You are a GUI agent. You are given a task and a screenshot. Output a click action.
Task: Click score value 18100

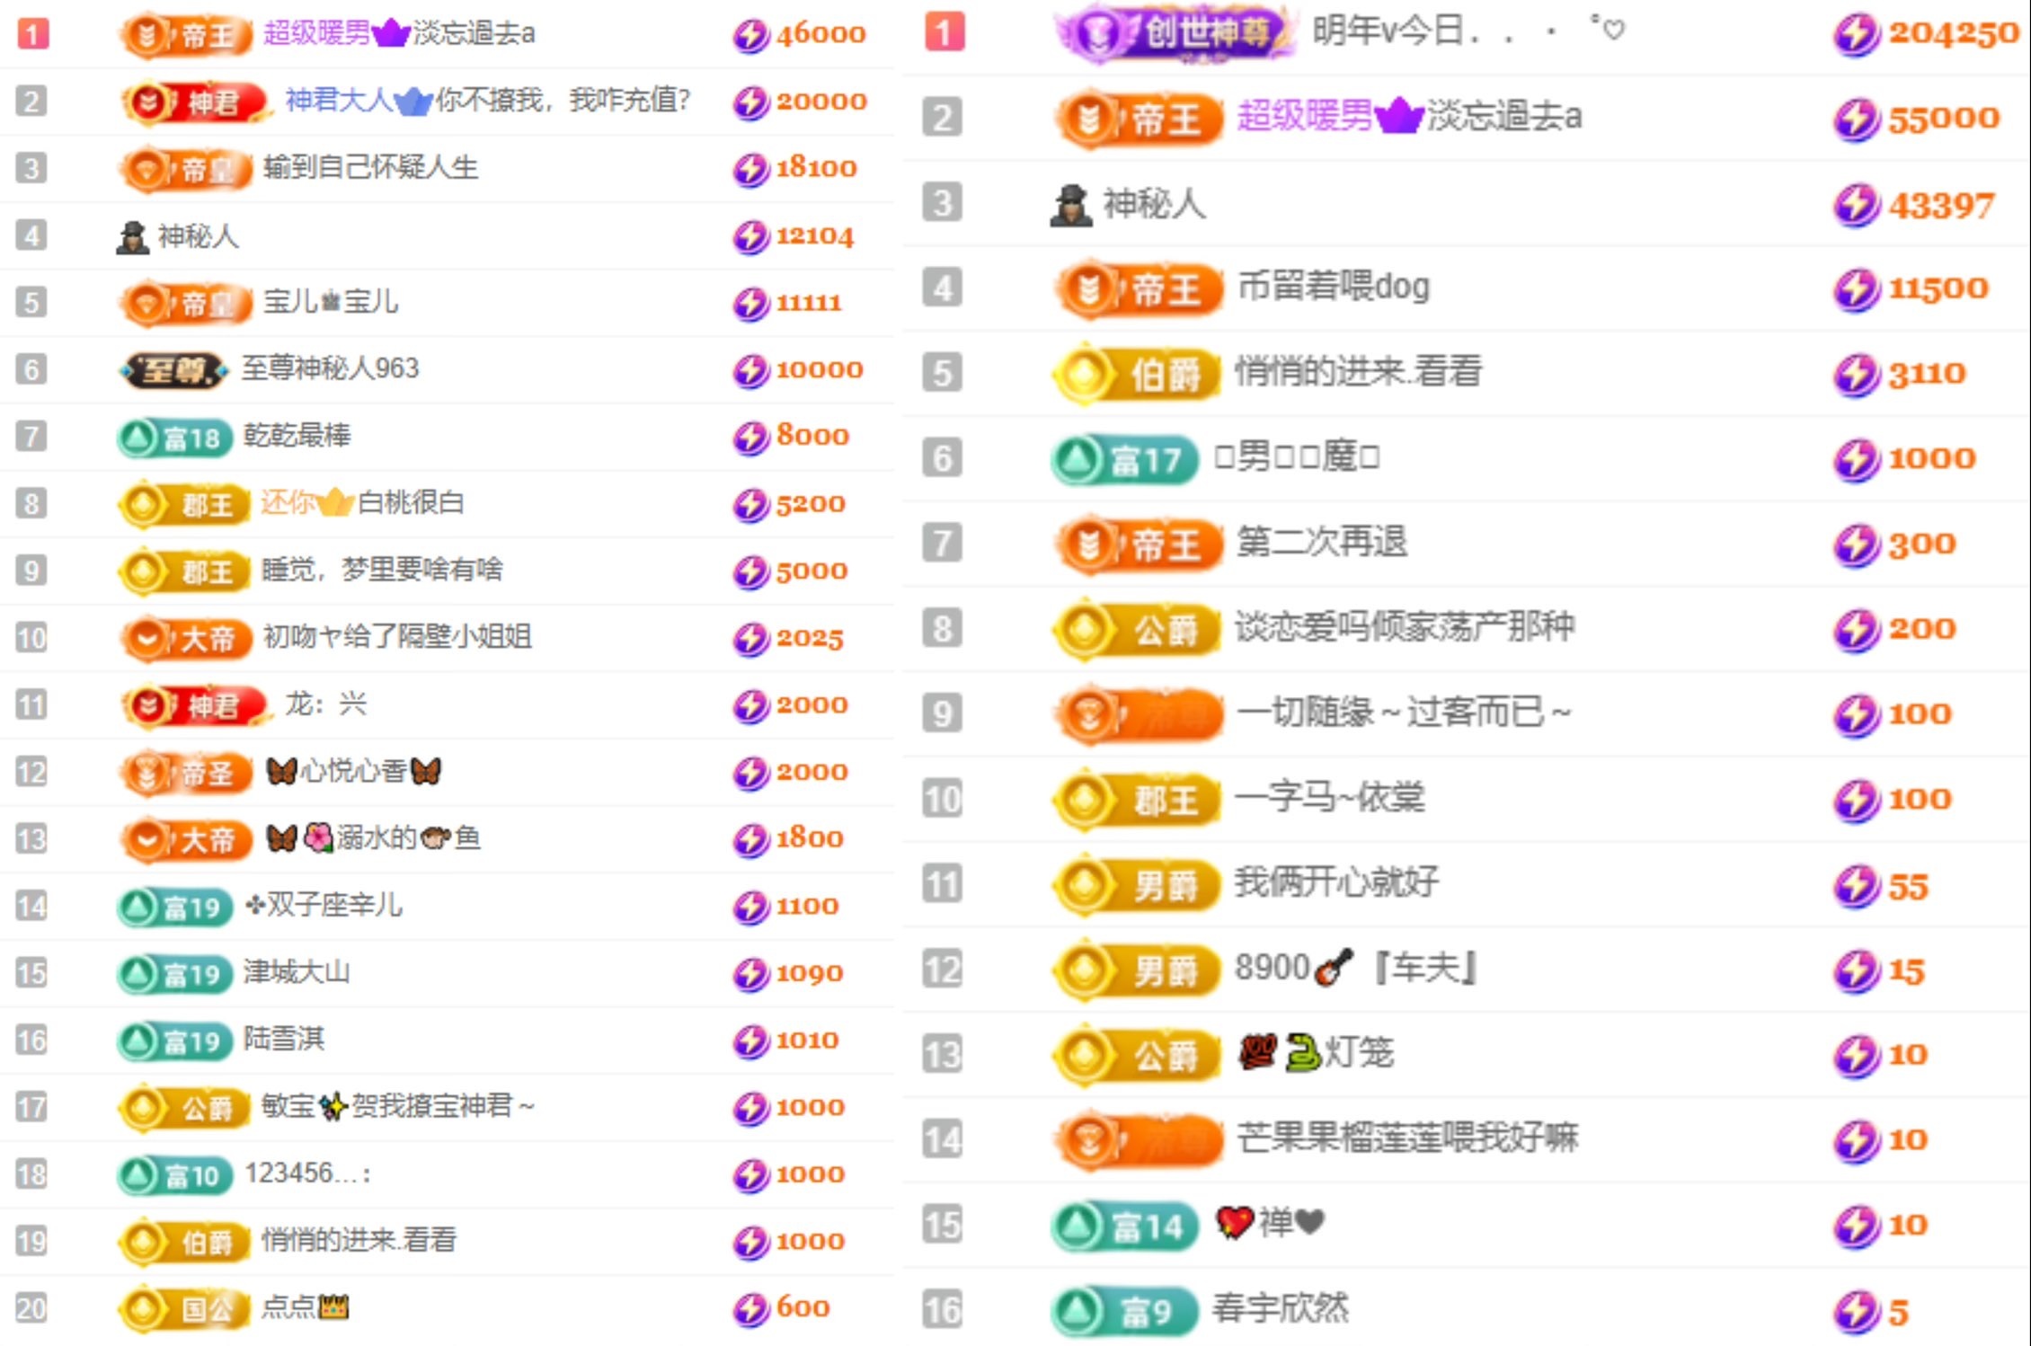tap(817, 168)
